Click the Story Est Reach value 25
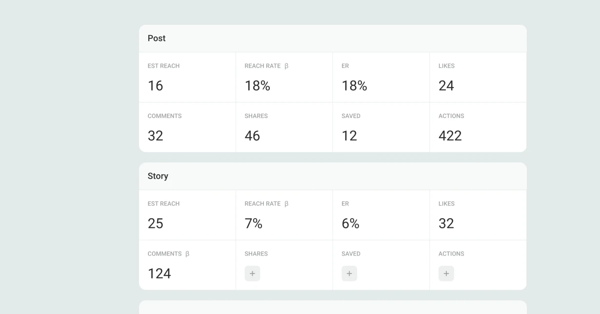Image resolution: width=600 pixels, height=314 pixels. (x=156, y=223)
